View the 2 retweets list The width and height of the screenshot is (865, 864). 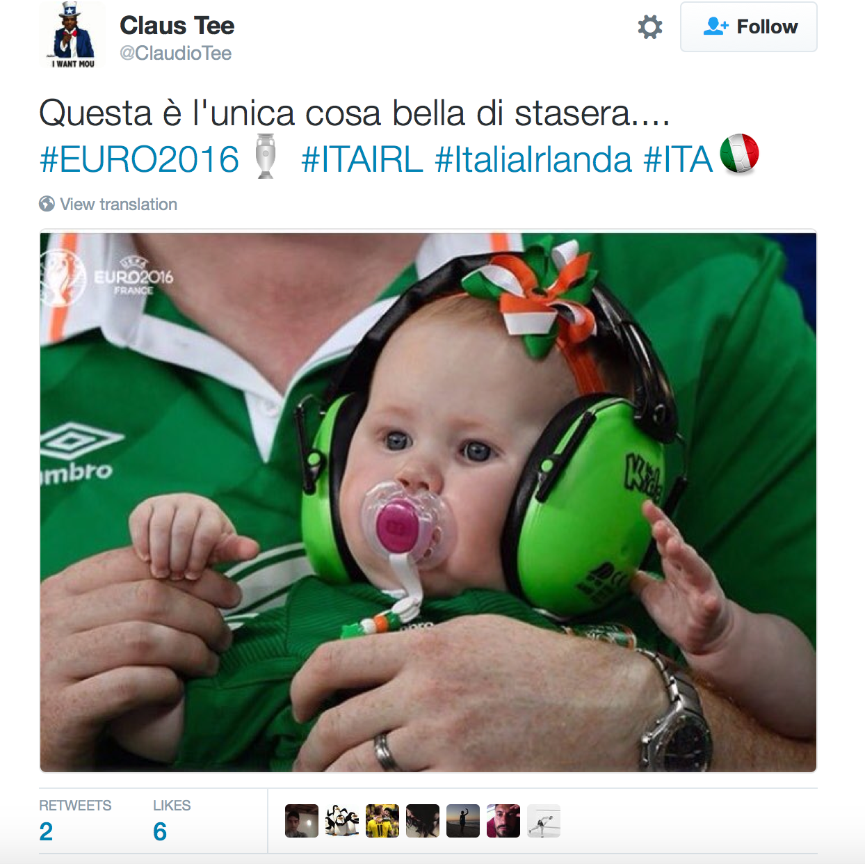(x=75, y=820)
